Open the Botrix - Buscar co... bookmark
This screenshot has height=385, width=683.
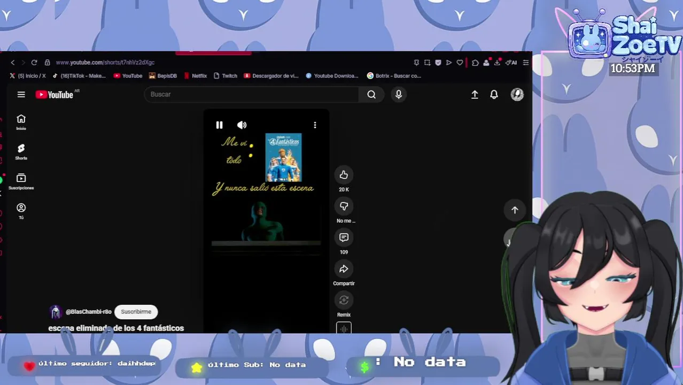pyautogui.click(x=394, y=76)
